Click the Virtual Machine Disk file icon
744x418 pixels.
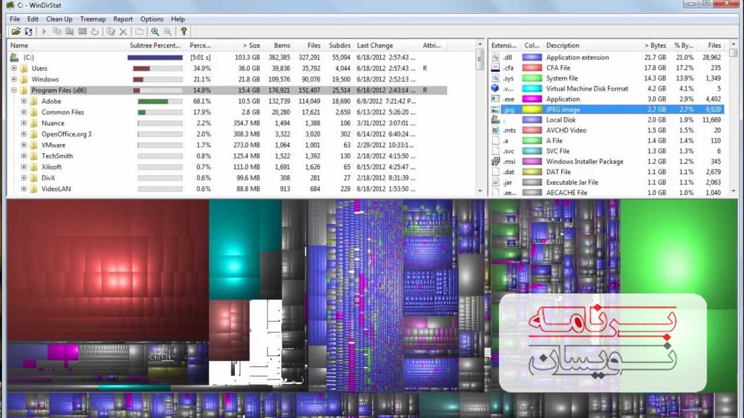495,88
